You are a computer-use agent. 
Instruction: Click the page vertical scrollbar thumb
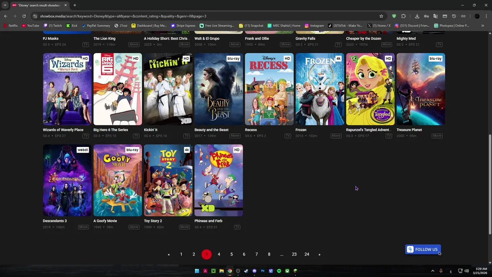490,184
